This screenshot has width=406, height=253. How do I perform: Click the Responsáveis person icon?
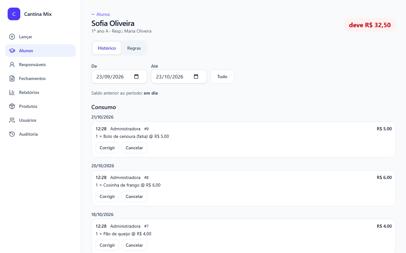click(12, 65)
